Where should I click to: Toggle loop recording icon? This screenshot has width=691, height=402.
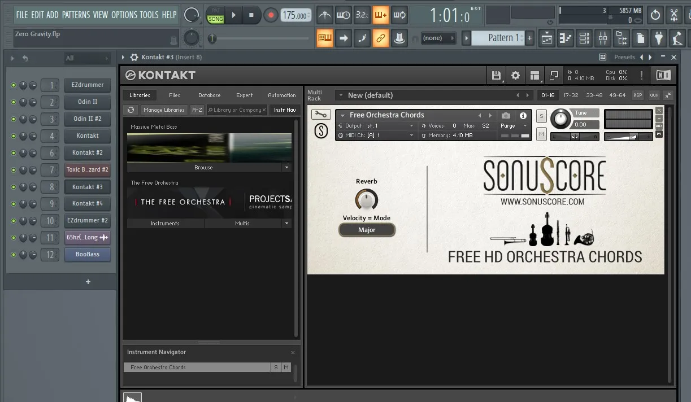tap(399, 15)
